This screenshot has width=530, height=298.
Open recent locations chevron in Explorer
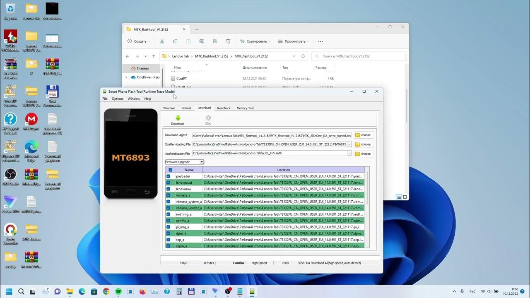coord(145,56)
